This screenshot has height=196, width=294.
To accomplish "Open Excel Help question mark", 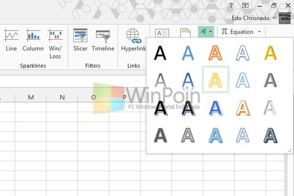I will [231, 5].
